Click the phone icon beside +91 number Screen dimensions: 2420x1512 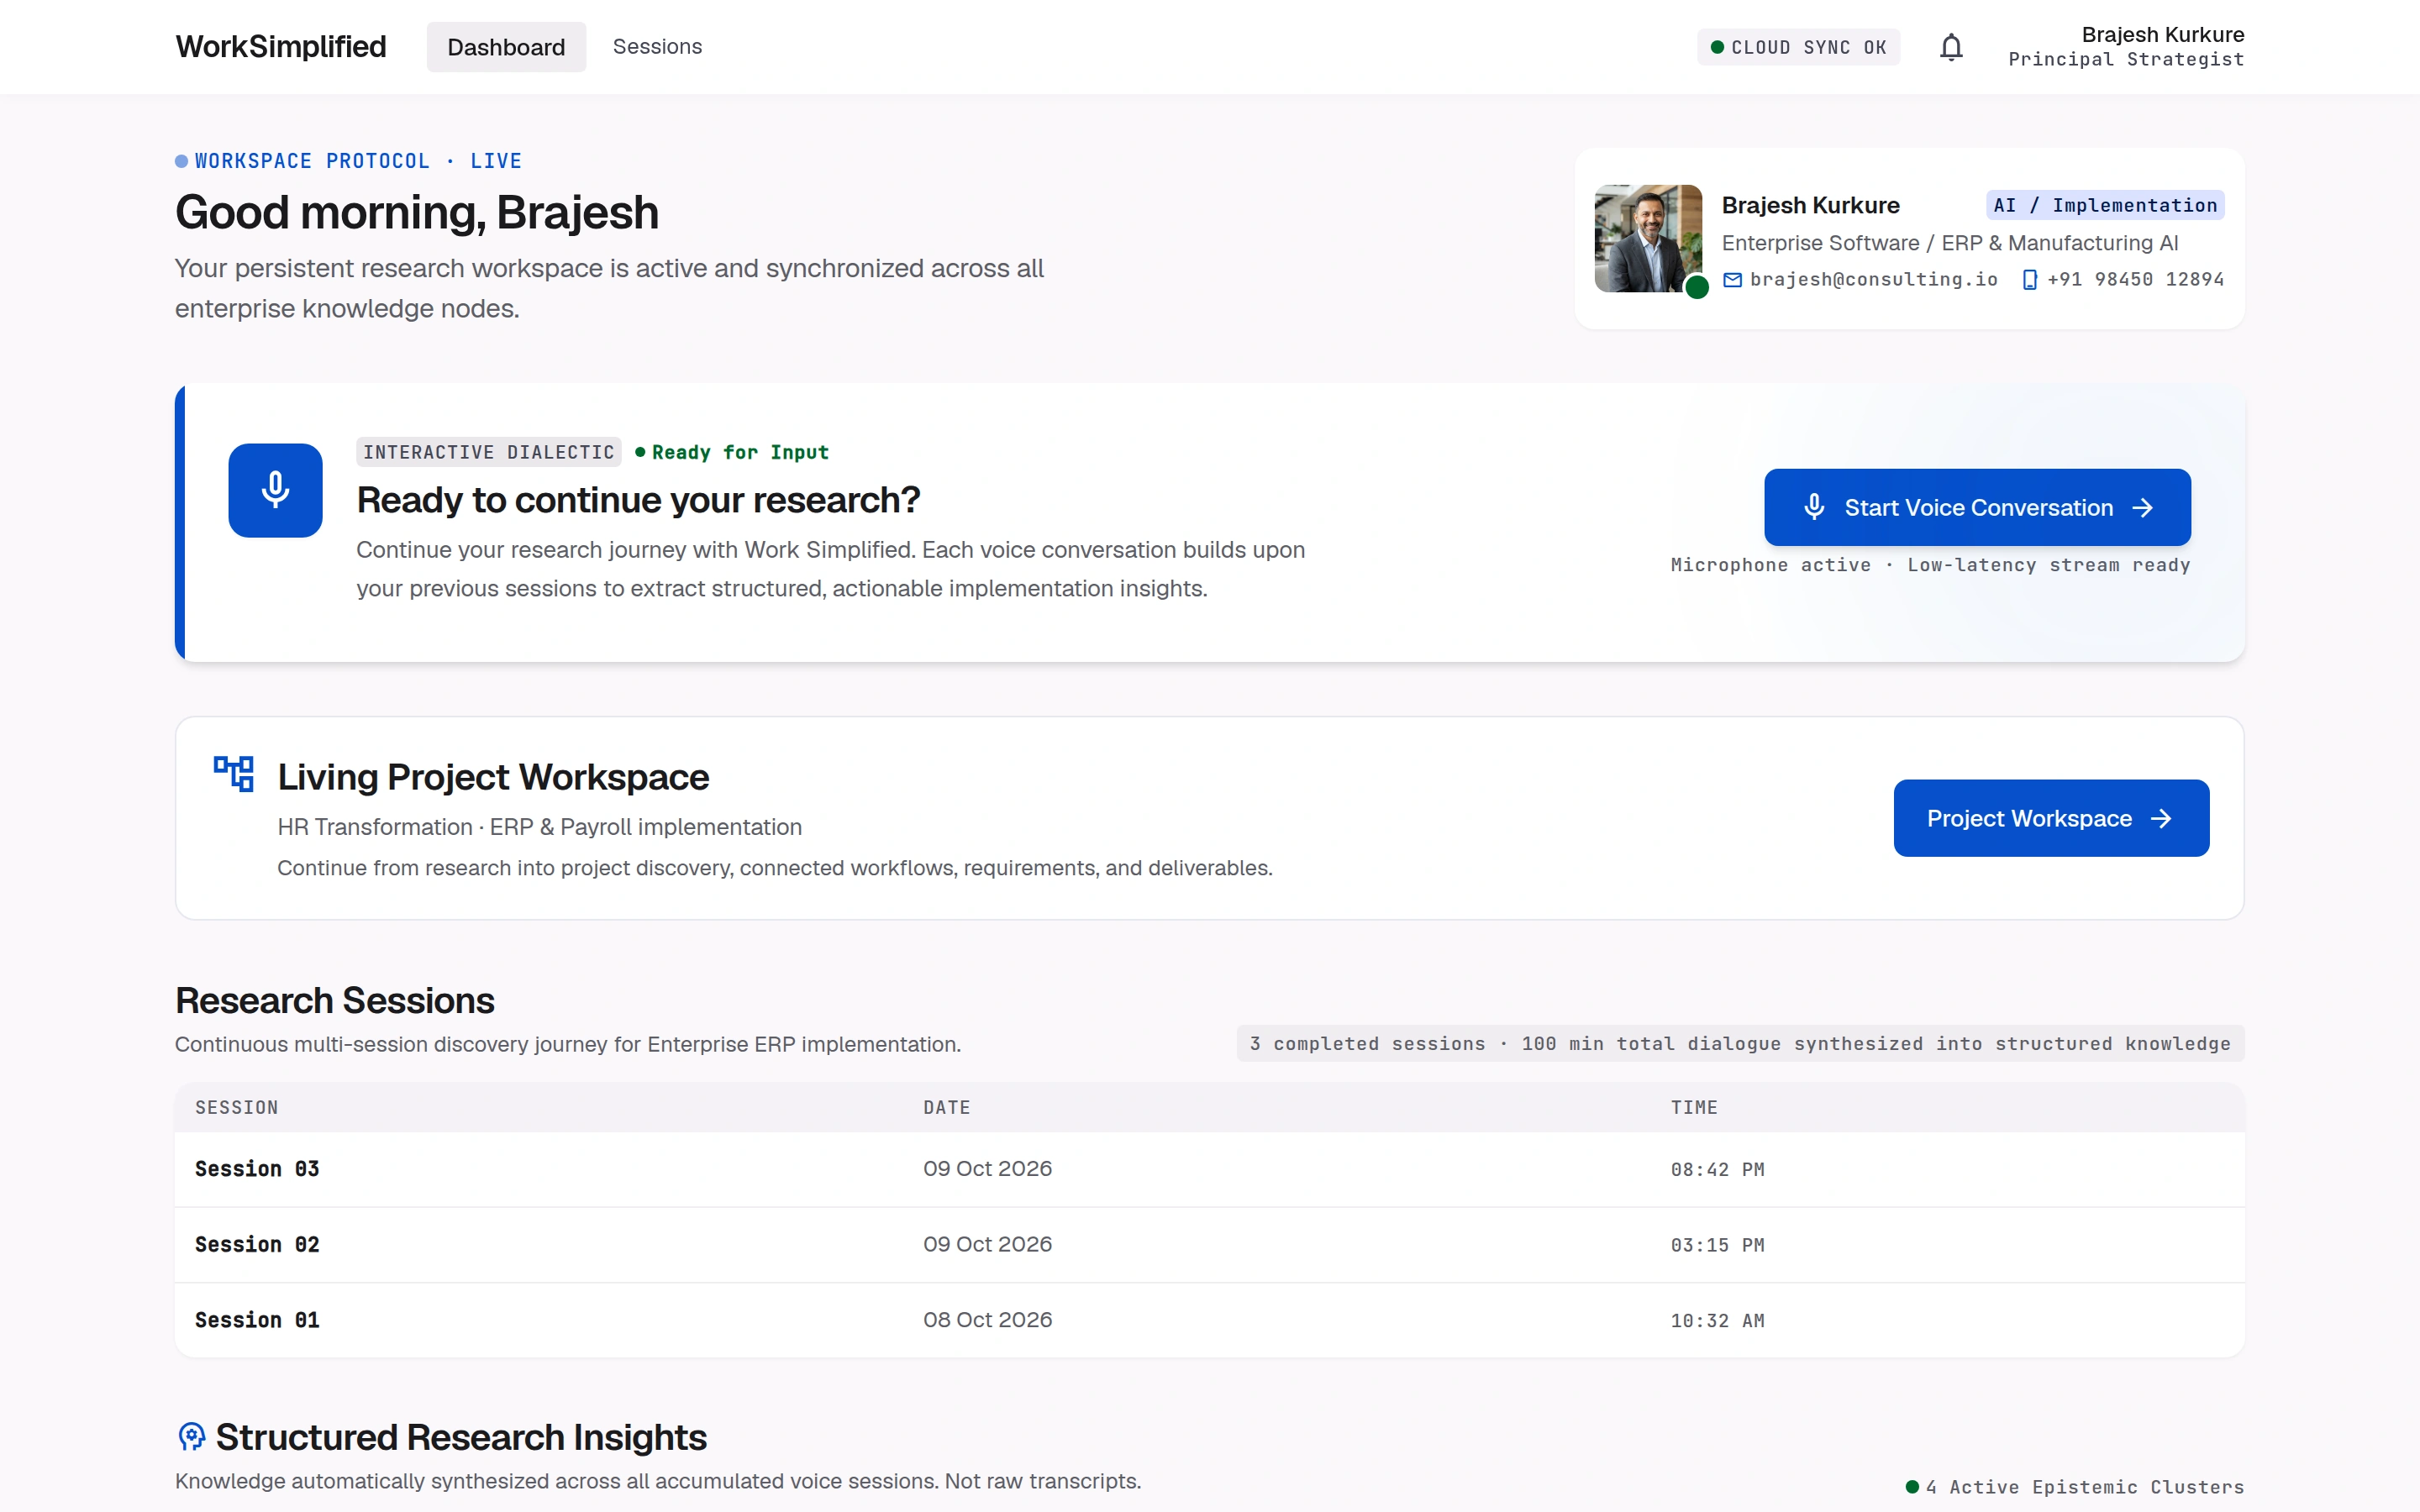coord(2029,280)
